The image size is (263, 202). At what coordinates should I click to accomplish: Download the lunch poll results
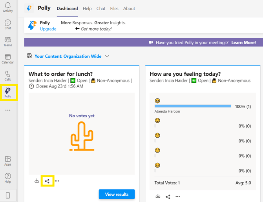(37, 181)
